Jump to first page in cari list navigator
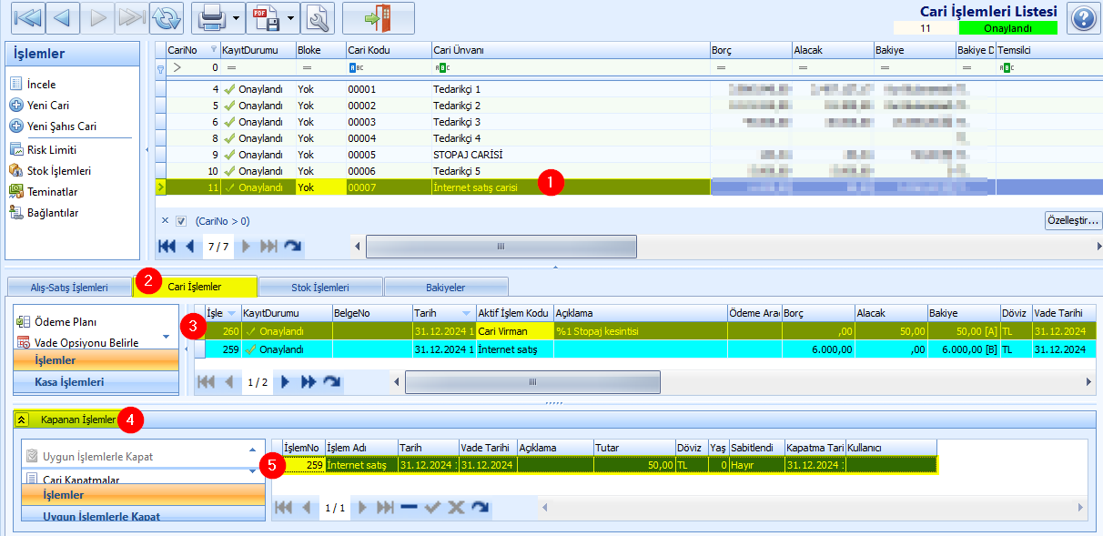 click(x=167, y=246)
